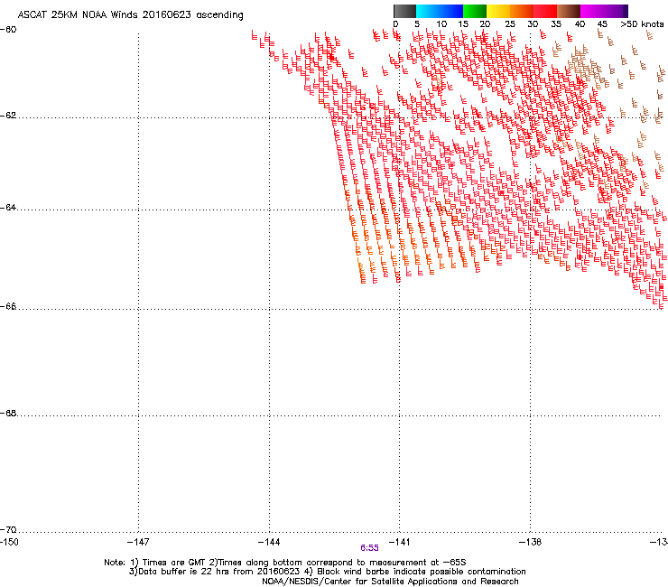The image size is (668, 587).
Task: Select the brown 35-40 knots color segment
Action: 569,11
